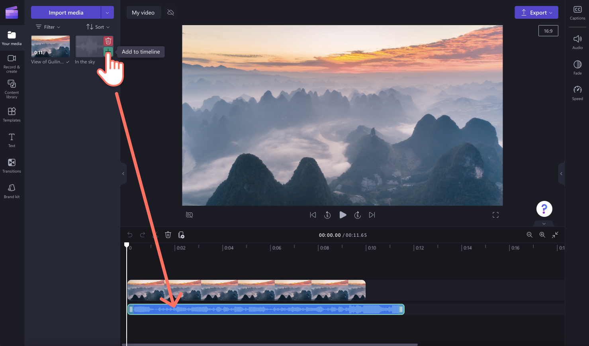Open the Record & create tab
Screen dimensions: 589x346
tap(12, 63)
